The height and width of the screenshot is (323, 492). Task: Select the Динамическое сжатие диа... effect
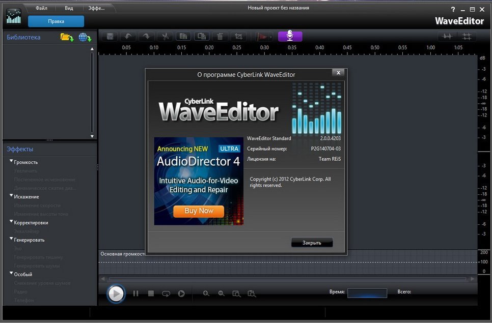point(45,188)
